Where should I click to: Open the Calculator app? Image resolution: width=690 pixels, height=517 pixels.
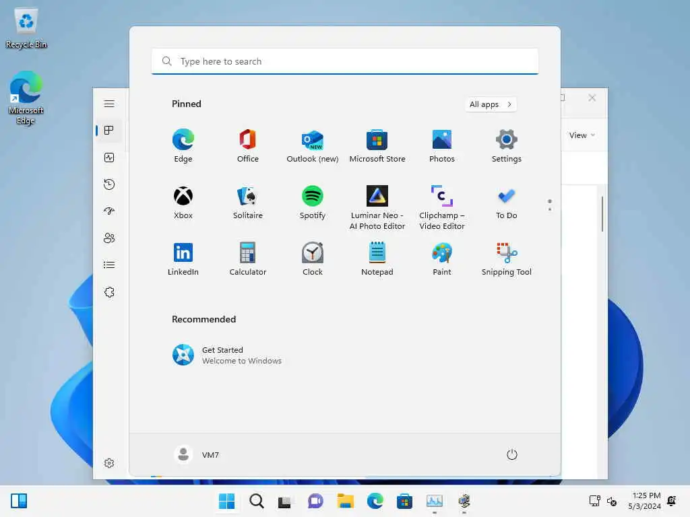(248, 259)
